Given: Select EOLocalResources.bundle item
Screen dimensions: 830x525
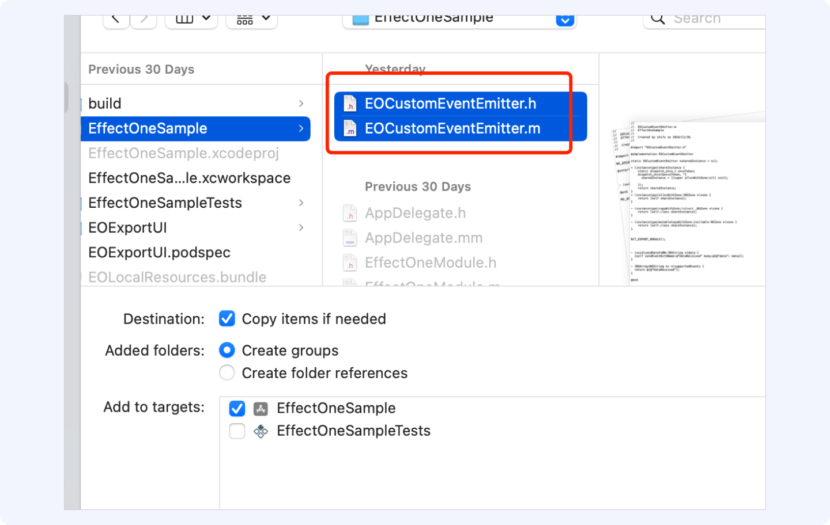Looking at the screenshot, I should click(178, 277).
